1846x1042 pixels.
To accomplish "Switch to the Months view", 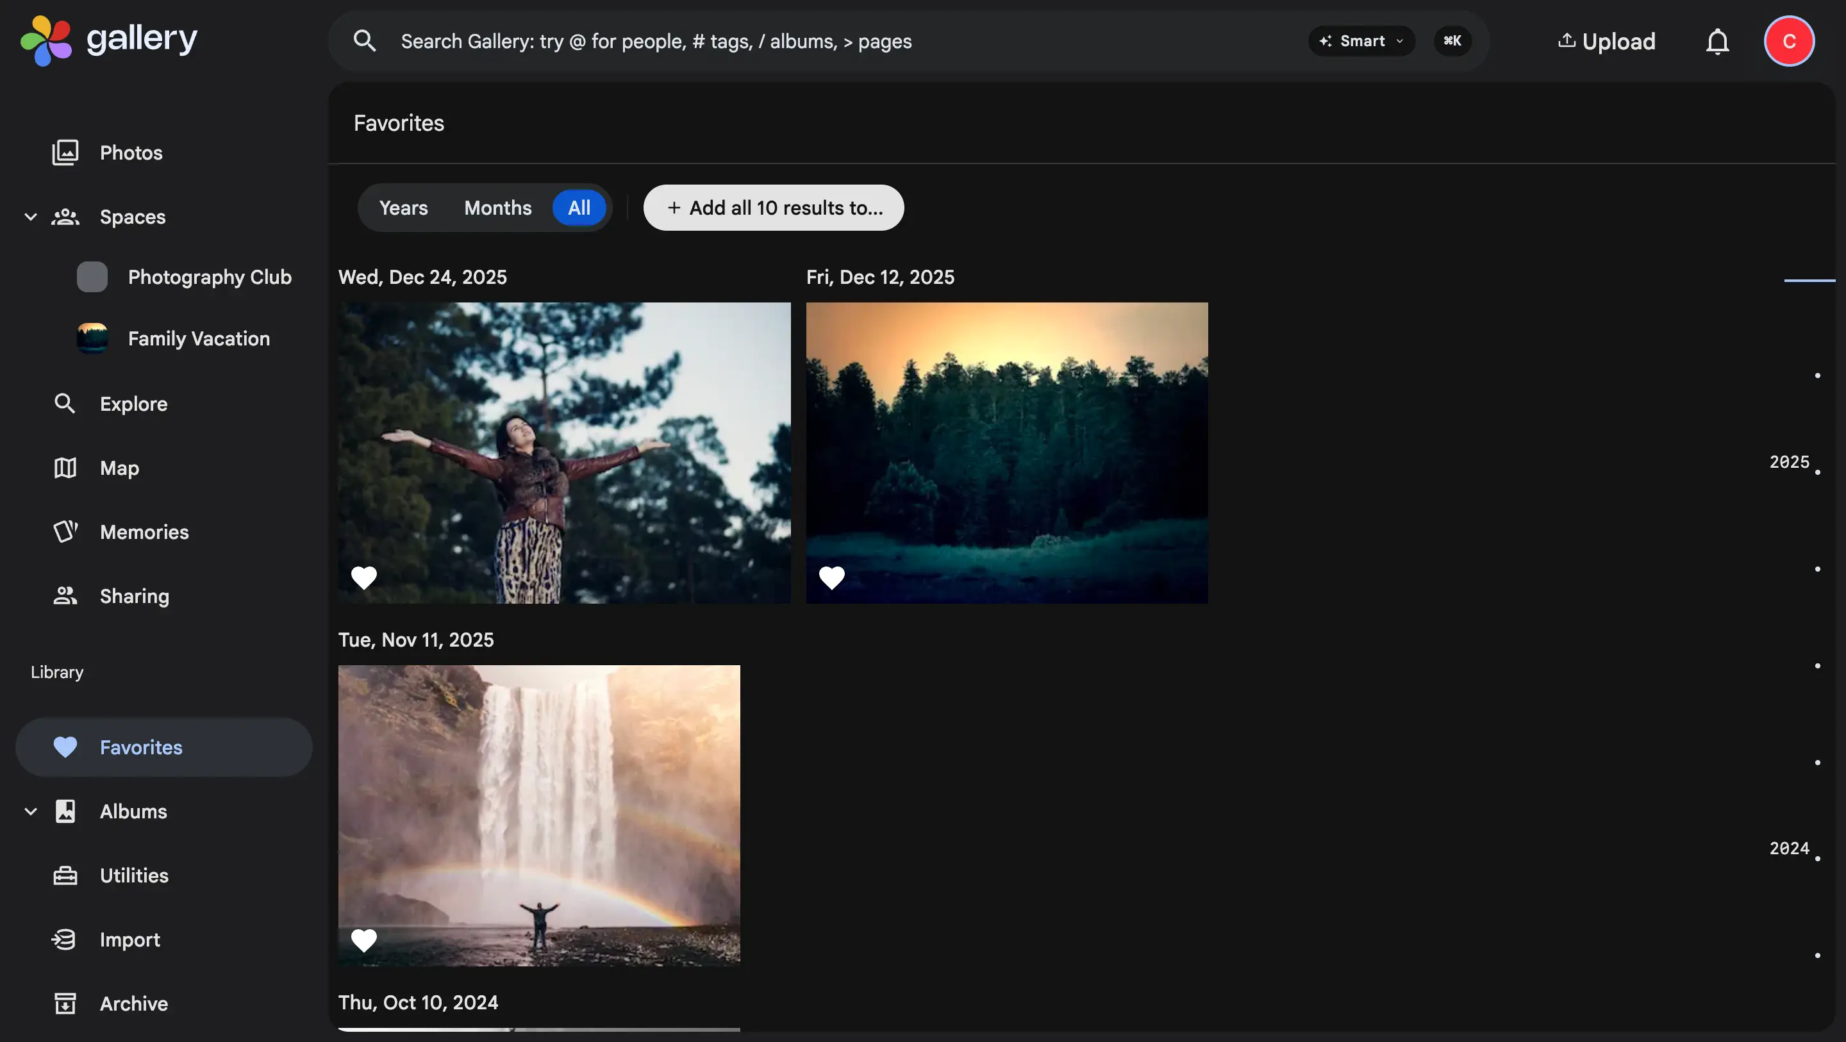I will [x=498, y=208].
